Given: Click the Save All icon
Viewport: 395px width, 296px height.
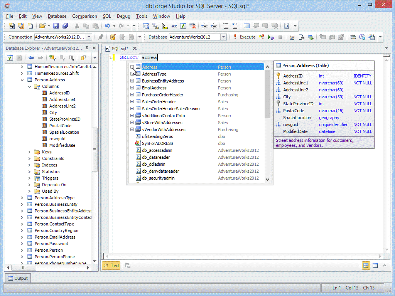Looking at the screenshot, I should (65, 26).
